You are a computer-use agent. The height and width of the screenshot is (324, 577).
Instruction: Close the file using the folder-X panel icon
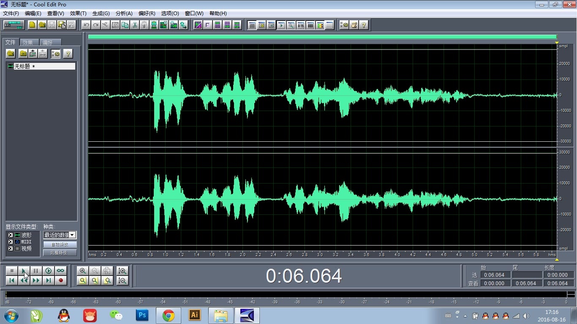coord(23,54)
